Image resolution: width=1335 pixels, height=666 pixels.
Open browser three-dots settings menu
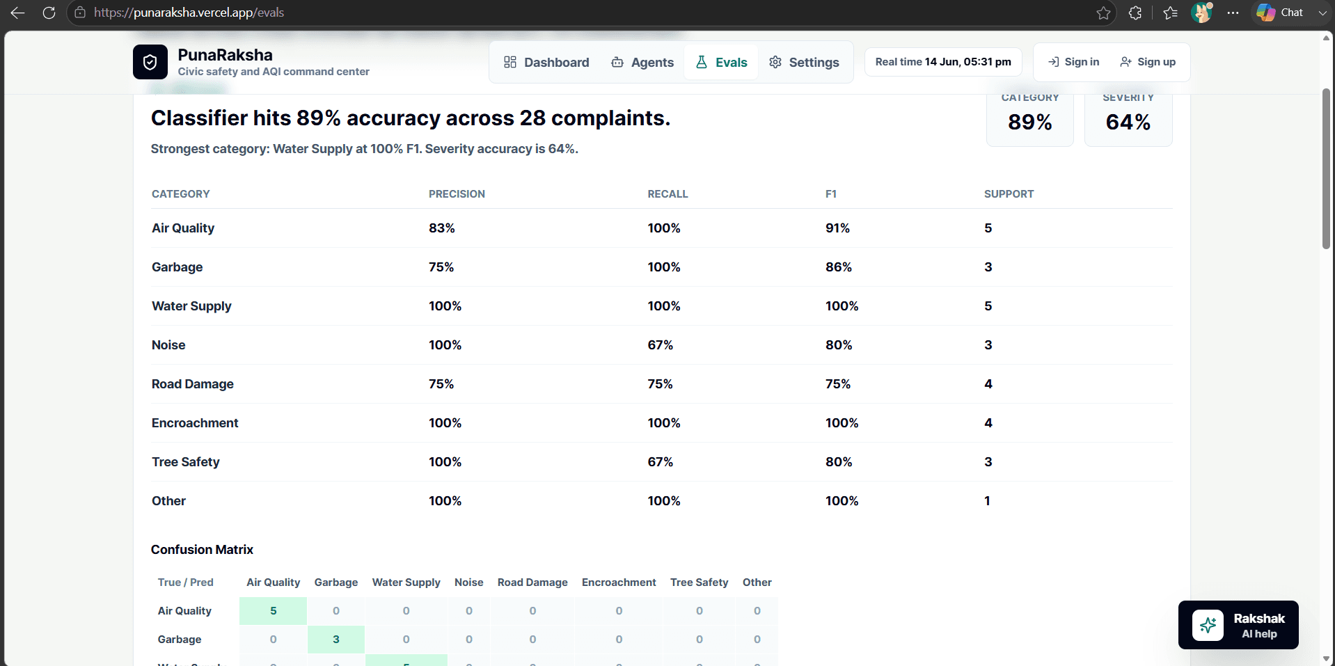[1233, 13]
